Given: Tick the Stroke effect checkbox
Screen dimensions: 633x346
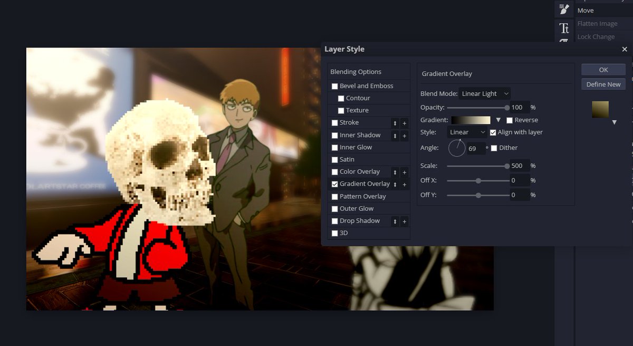Looking at the screenshot, I should (x=334, y=123).
